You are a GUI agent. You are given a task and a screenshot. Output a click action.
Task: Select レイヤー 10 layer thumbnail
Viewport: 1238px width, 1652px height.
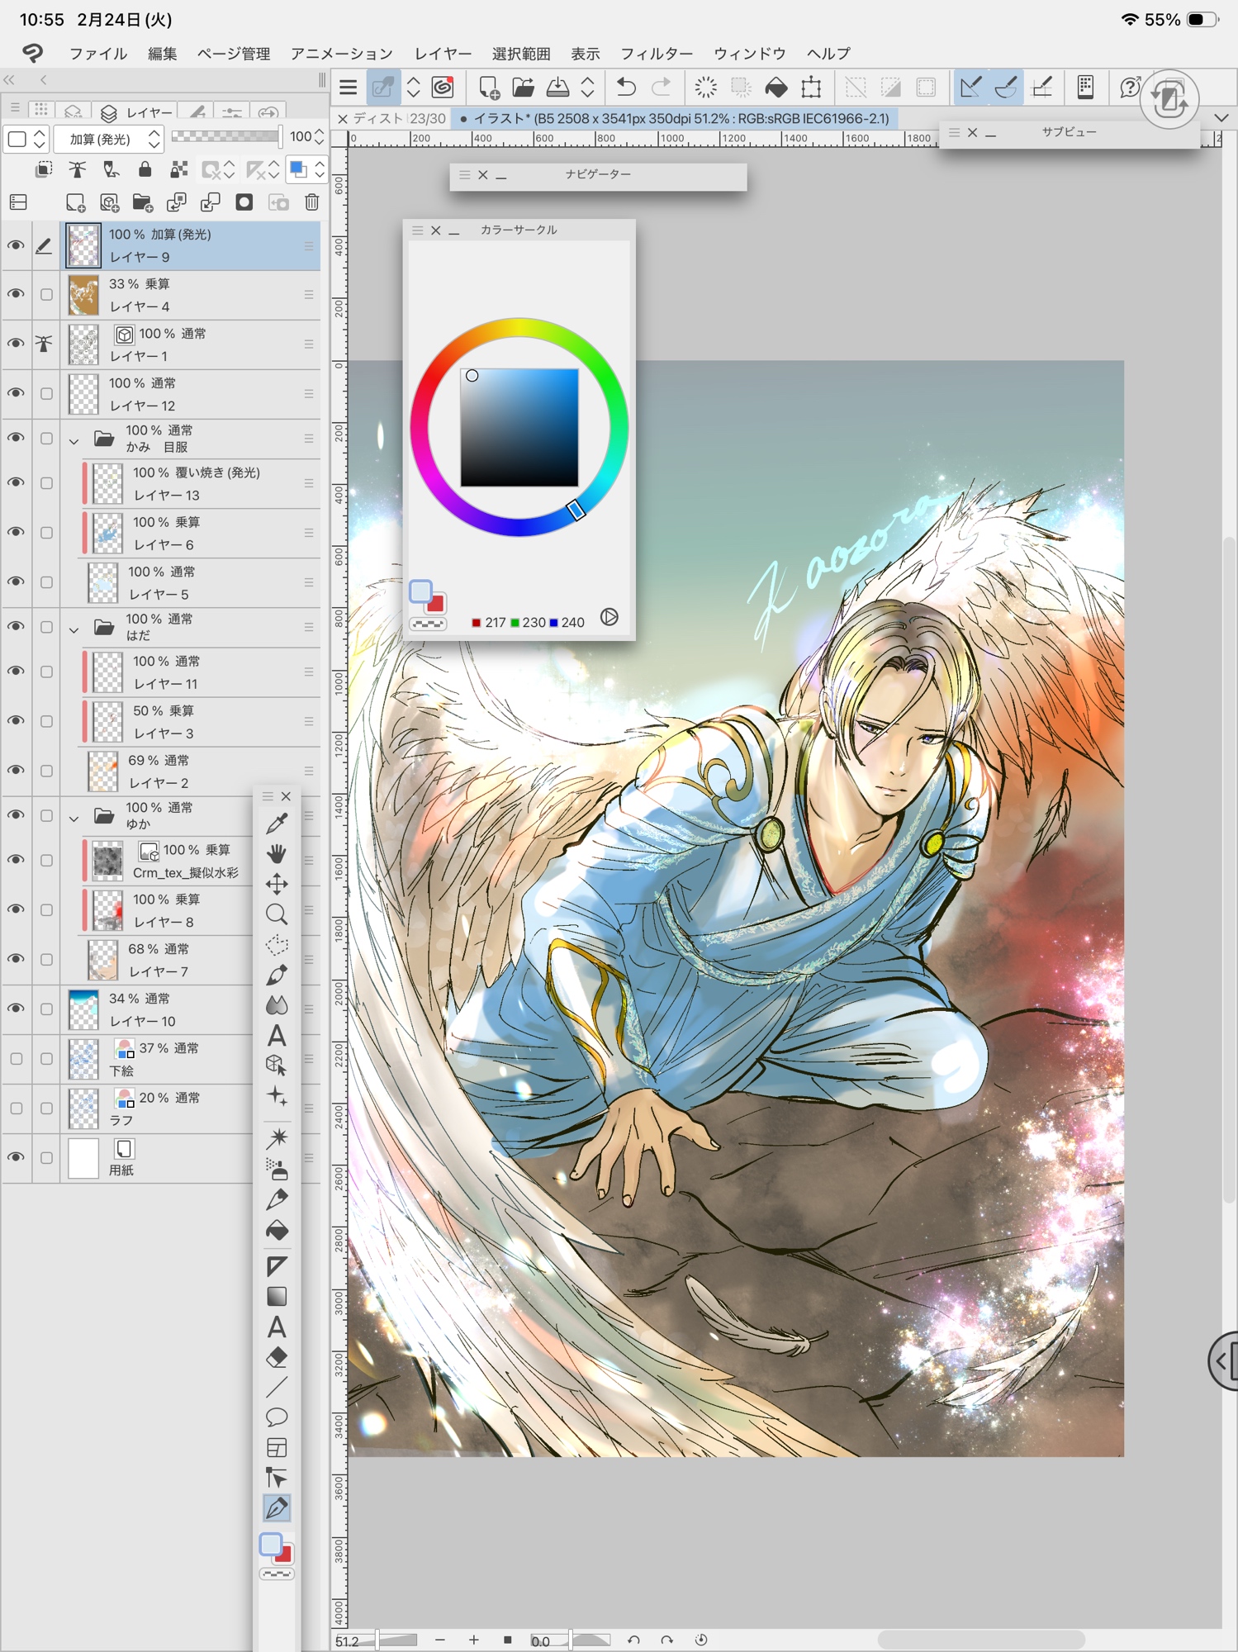pyautogui.click(x=83, y=1009)
